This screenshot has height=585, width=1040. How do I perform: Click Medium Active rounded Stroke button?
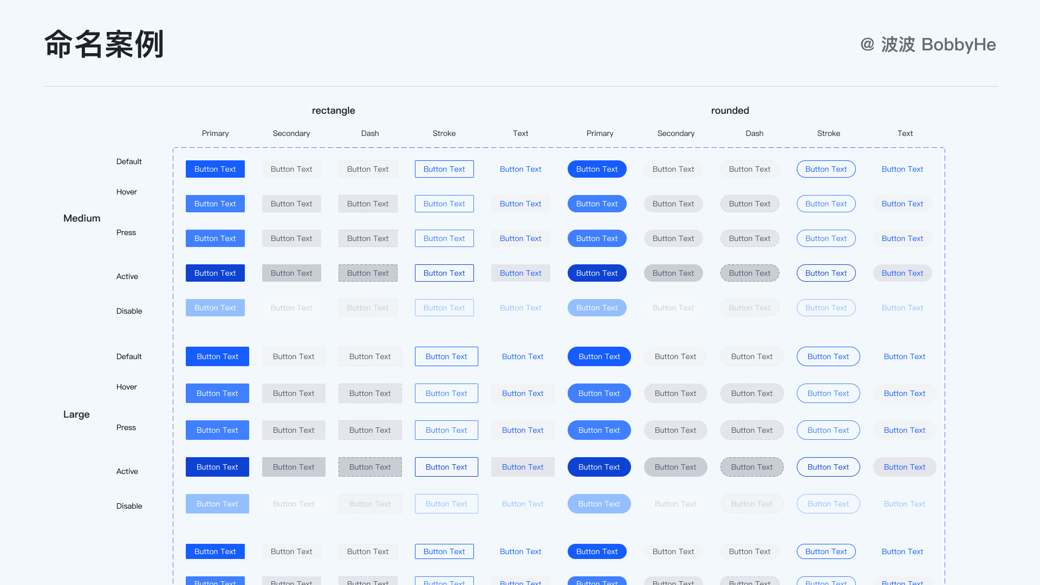(826, 273)
